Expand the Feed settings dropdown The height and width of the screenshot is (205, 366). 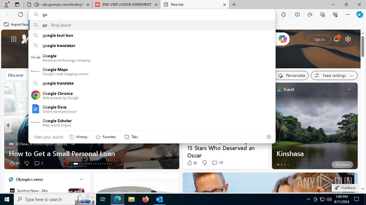[334, 75]
